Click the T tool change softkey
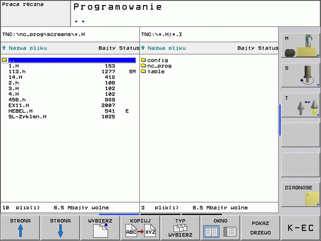Image resolution: width=321 pixels, height=241 pixels. (x=300, y=105)
